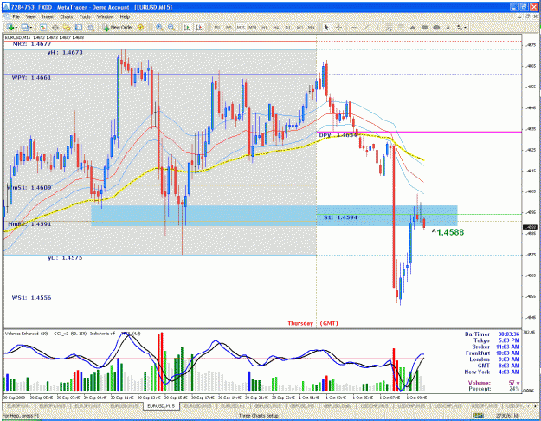Screen dimensions: 541x421
Task: Select the equidistant channel tool
Action: click(x=389, y=27)
